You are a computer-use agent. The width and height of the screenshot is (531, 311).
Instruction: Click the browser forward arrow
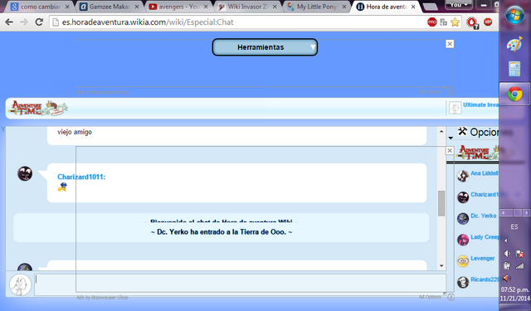pyautogui.click(x=24, y=22)
